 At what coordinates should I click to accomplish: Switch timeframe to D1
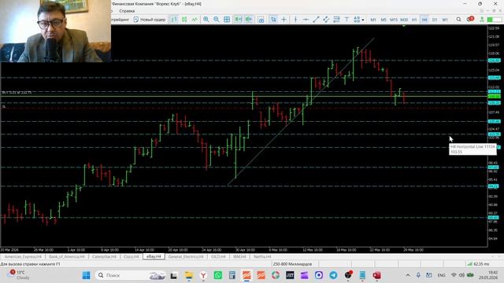click(x=435, y=20)
